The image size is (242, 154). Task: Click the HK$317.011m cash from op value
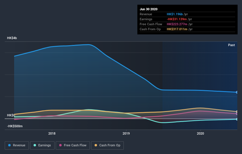click(177, 29)
